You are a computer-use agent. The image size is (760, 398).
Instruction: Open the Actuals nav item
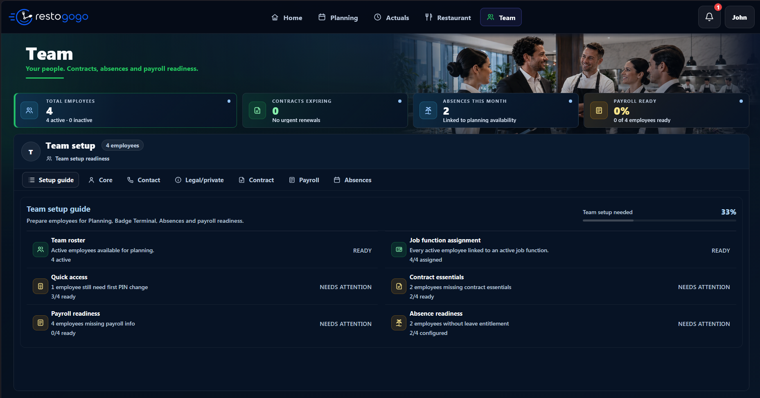click(392, 18)
